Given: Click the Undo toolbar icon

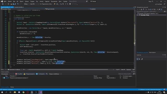Looking at the screenshot, I should pos(18,4).
